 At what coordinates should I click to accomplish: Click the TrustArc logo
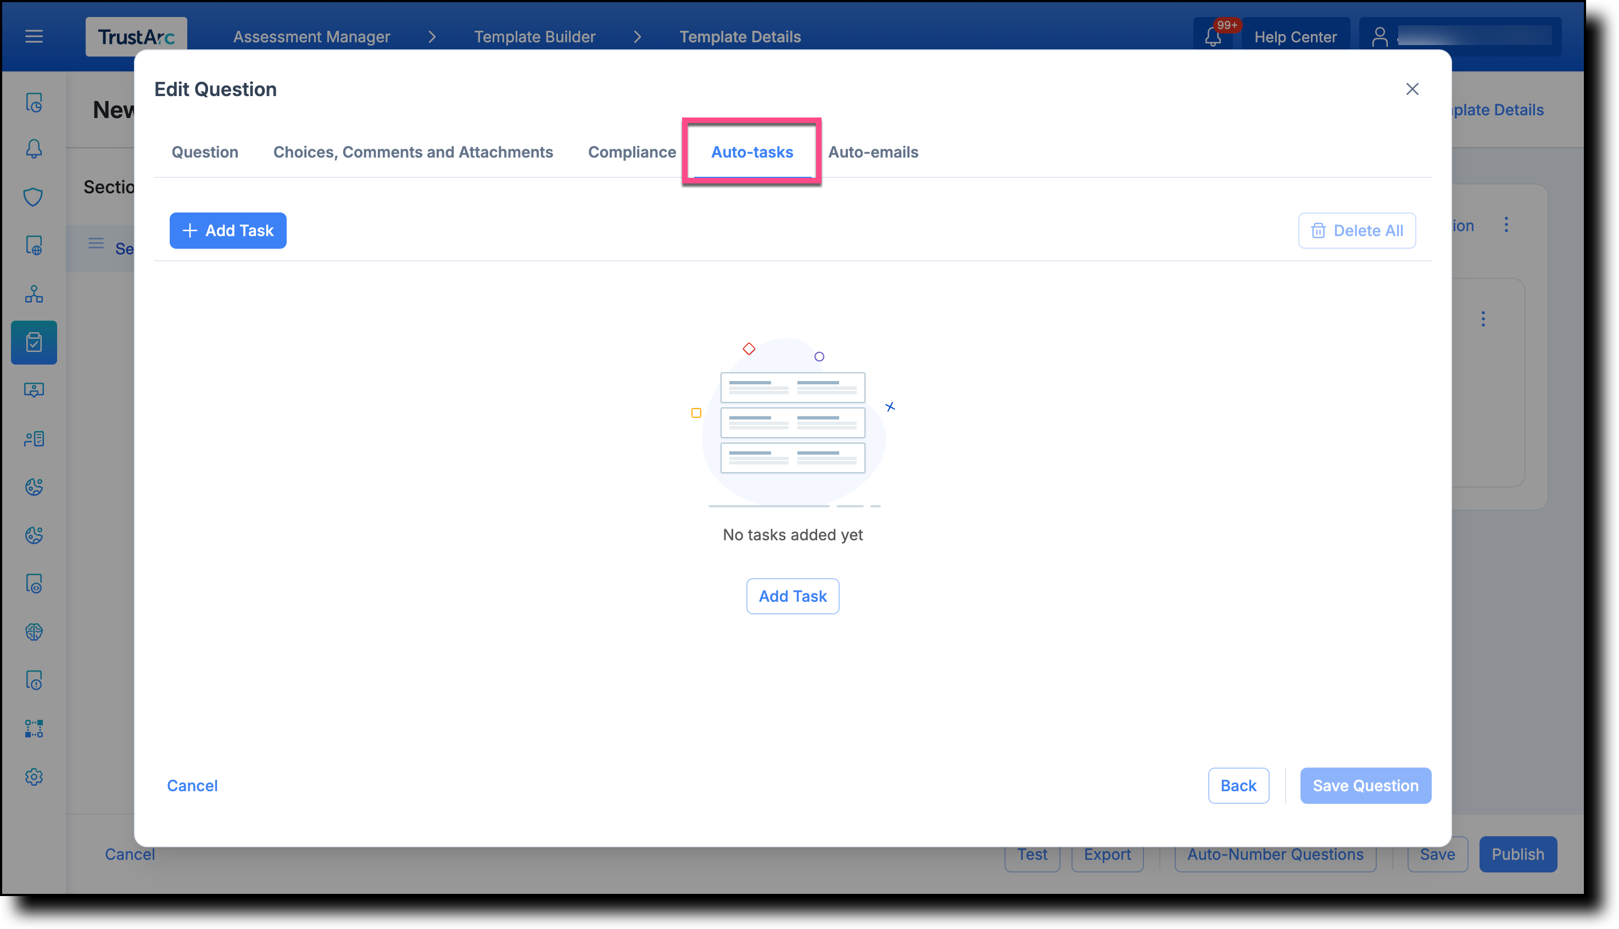[x=136, y=36]
